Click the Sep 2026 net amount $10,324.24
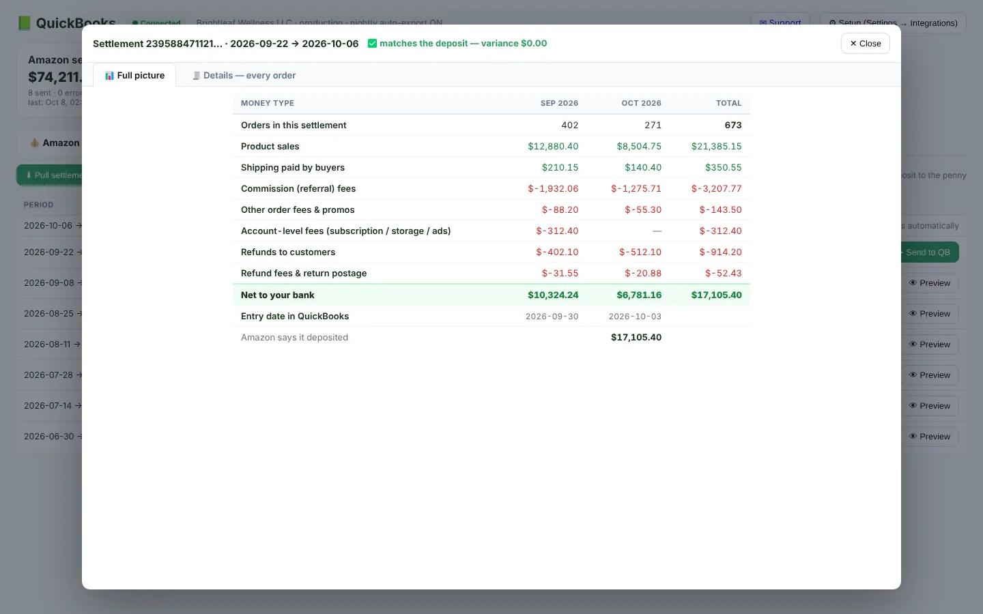 click(553, 295)
